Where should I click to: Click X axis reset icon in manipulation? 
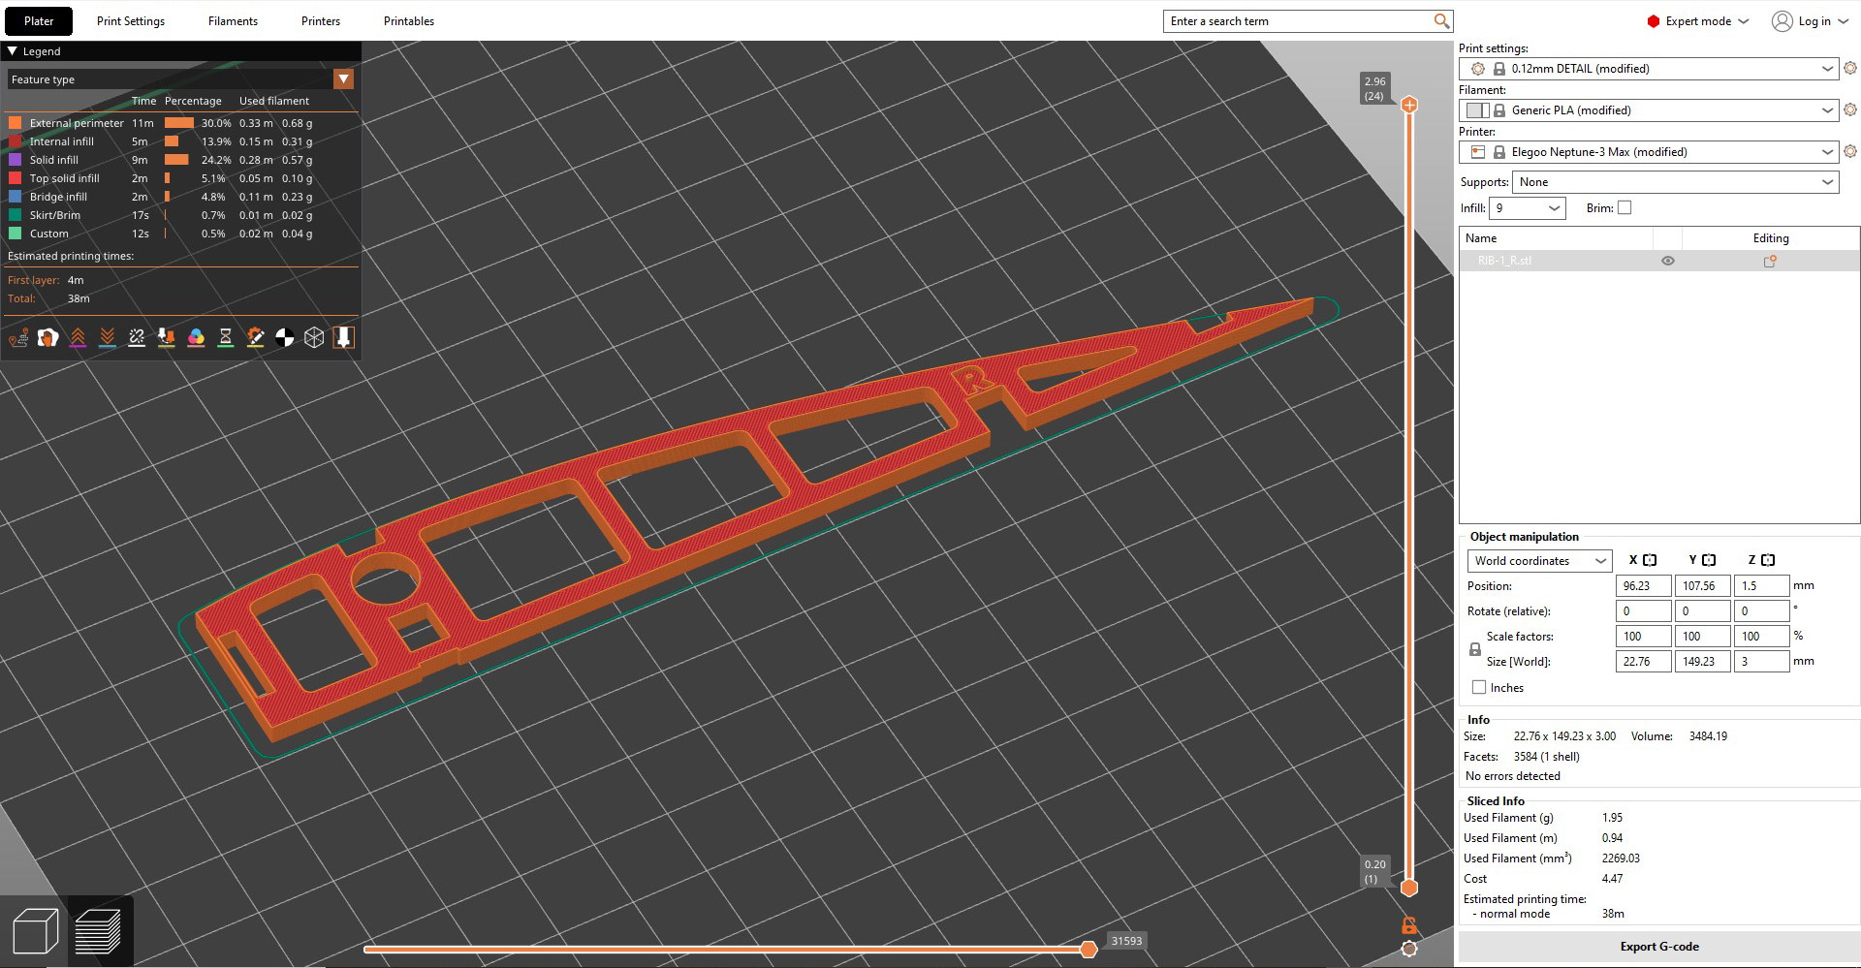[1650, 560]
